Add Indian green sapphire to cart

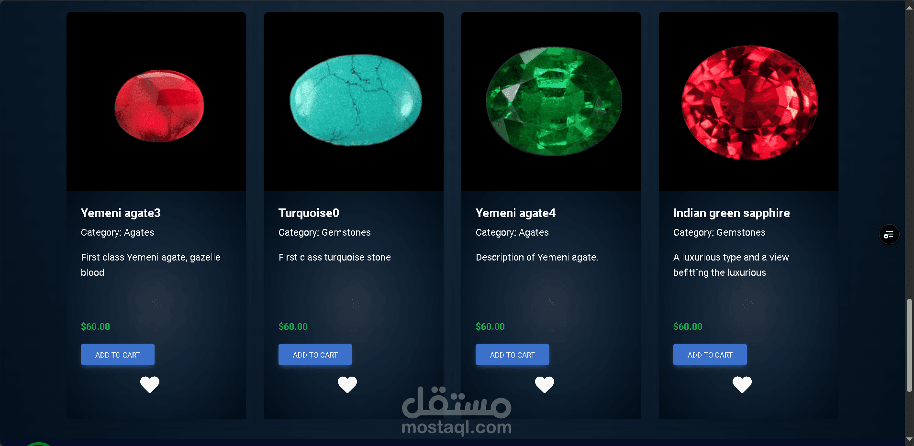[x=710, y=355]
